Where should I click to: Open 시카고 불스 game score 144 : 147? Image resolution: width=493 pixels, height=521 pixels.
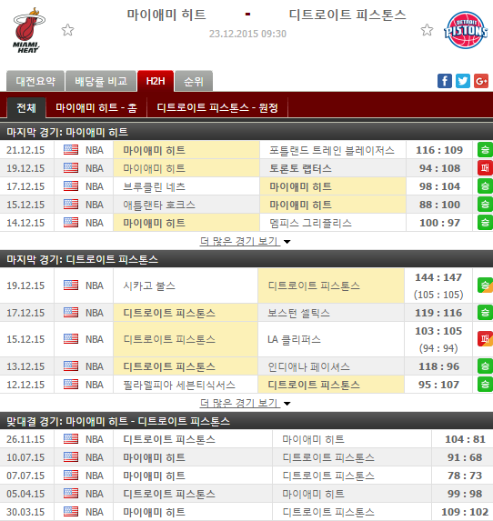pyautogui.click(x=438, y=277)
